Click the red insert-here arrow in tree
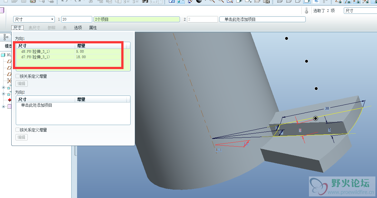The image size is (377, 198). tap(10, 100)
